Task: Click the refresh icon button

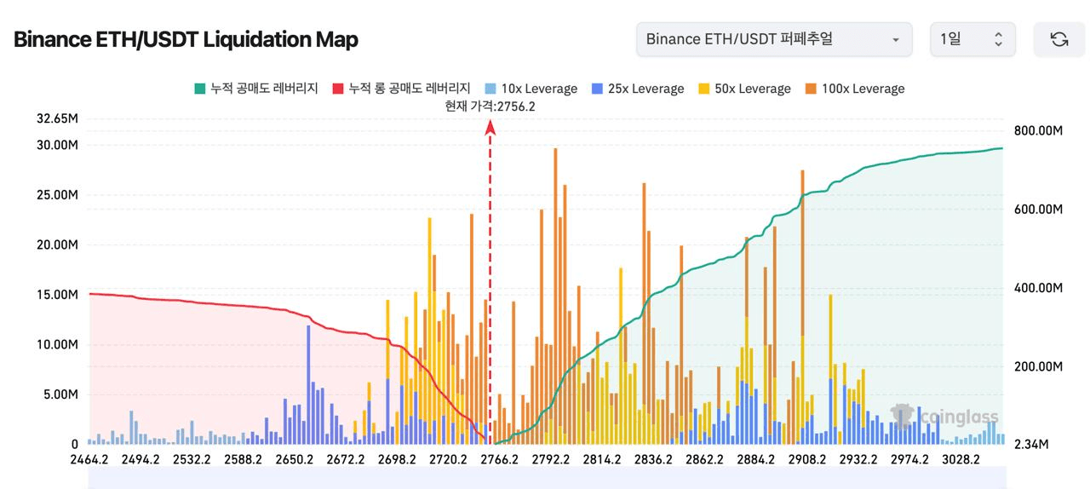Action: (1058, 39)
